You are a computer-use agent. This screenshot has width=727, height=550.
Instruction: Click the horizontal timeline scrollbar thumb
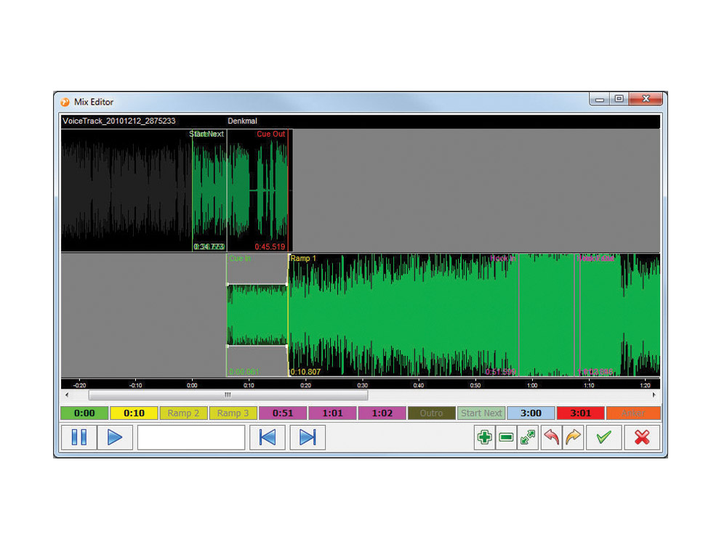(x=228, y=395)
